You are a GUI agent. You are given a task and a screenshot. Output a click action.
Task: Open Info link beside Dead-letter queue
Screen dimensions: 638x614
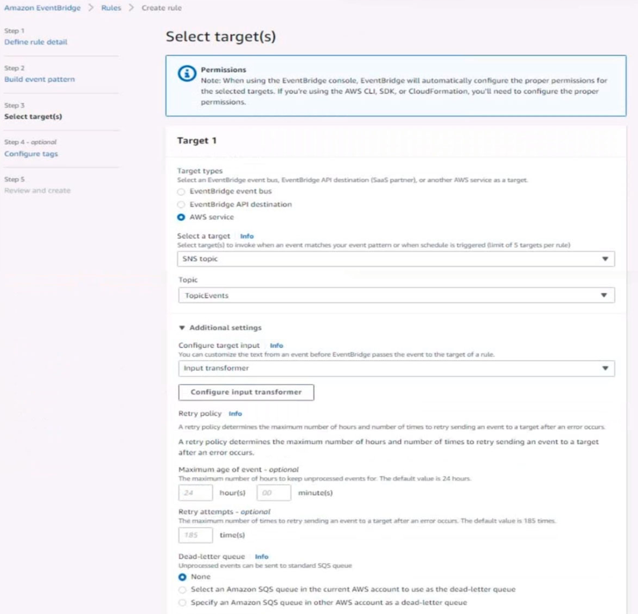(x=261, y=557)
